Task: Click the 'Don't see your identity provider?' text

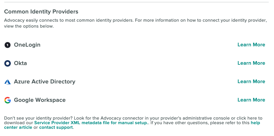Action: coord(37,118)
